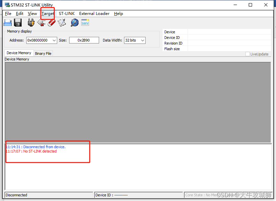The height and width of the screenshot is (201, 276).
Task: Click the Program verify notepad icon
Action: pyautogui.click(x=62, y=23)
